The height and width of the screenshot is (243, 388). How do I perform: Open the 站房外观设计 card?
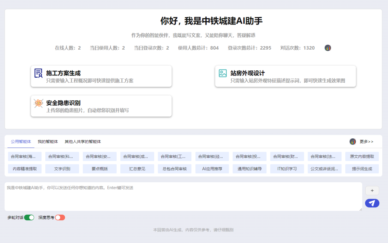(x=286, y=76)
